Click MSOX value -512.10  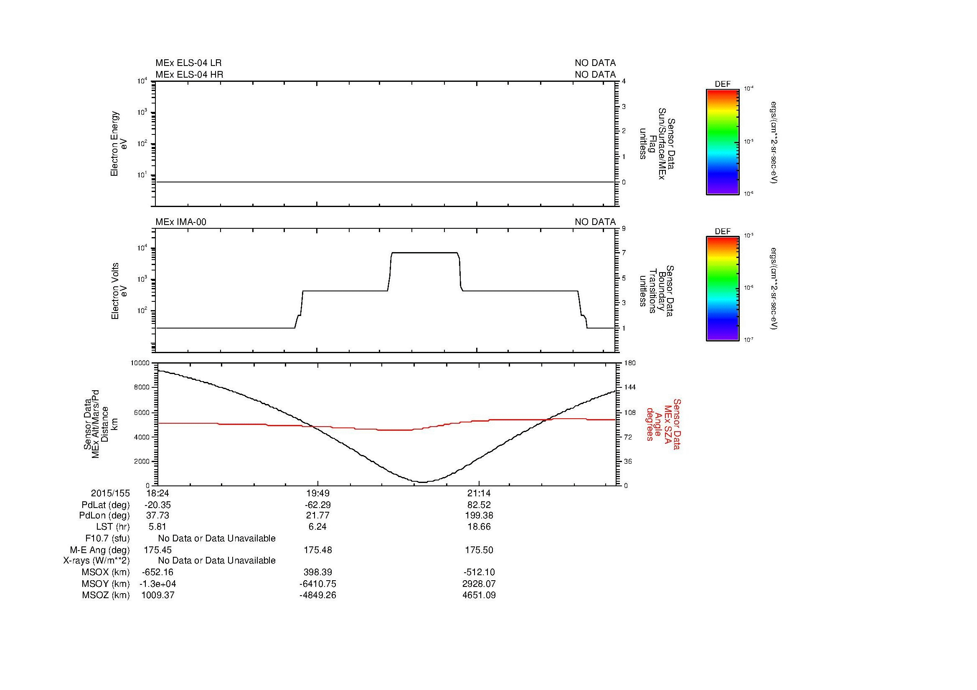click(x=479, y=572)
